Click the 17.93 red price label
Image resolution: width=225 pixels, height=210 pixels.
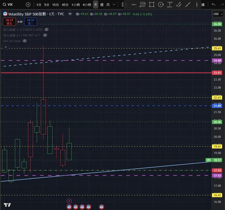pos(217,170)
